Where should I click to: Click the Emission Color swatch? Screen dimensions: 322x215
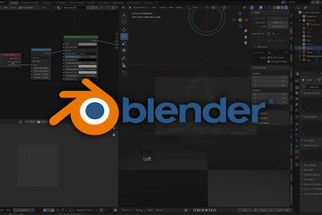[88, 66]
